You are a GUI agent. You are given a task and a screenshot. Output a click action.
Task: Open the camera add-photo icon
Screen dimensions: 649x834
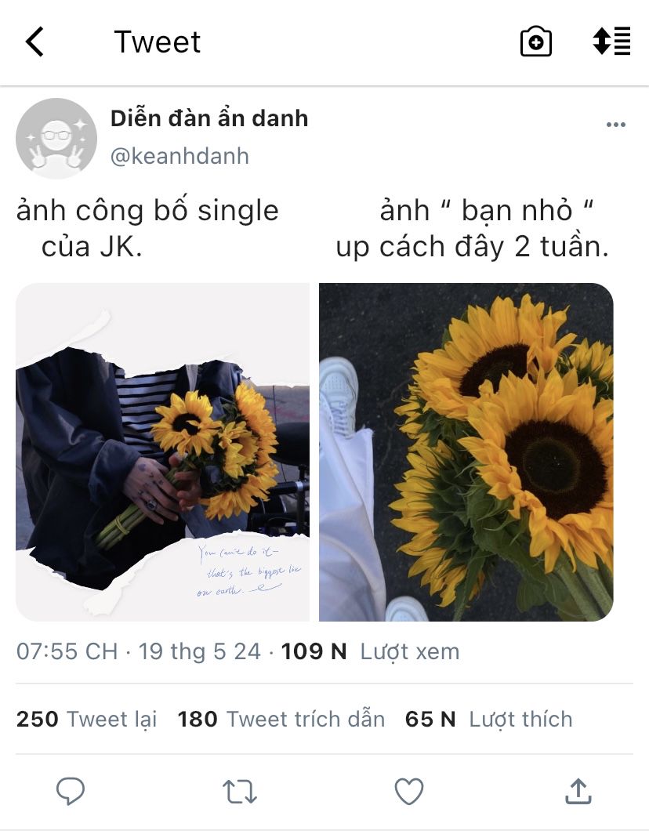tap(535, 42)
